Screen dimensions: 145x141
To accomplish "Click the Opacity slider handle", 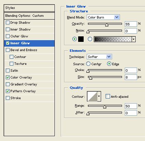I will coord(107,25).
